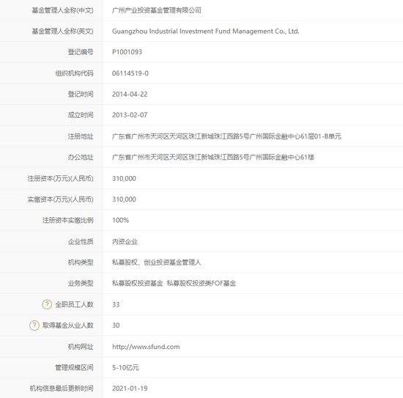Screen dimensions: 403x398
Task: Click the 机构网址 row label
Action: point(81,347)
